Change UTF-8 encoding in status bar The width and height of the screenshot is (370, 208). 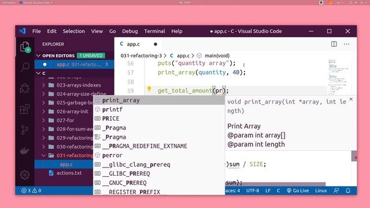coord(253,191)
